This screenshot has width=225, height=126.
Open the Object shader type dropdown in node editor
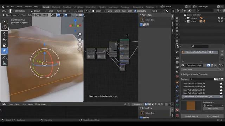[x=99, y=11]
